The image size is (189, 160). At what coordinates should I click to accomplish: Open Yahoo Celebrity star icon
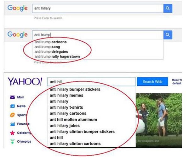coord(13,133)
